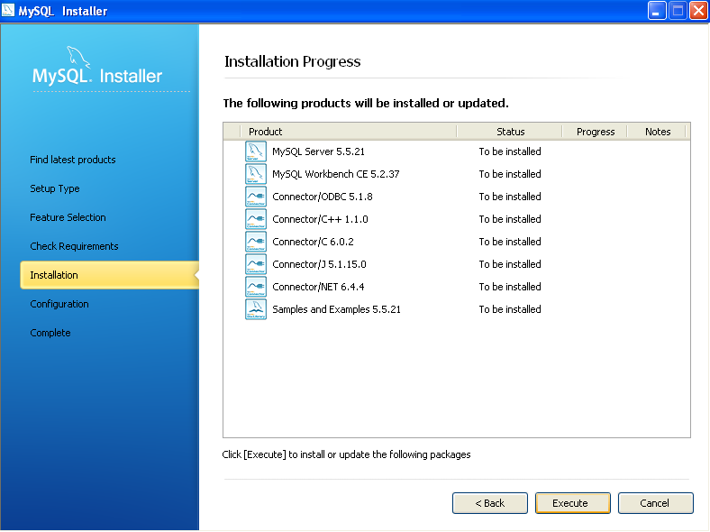Click the Connector/J 5.1.15.0 icon
The height and width of the screenshot is (532, 710).
click(x=256, y=264)
